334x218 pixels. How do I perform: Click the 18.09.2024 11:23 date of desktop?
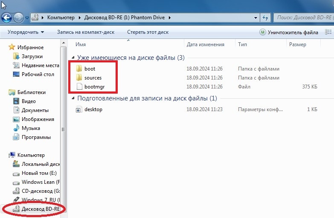pos(204,109)
